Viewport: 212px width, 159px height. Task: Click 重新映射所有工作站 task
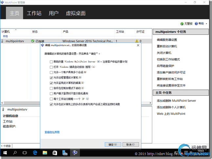point(170,79)
